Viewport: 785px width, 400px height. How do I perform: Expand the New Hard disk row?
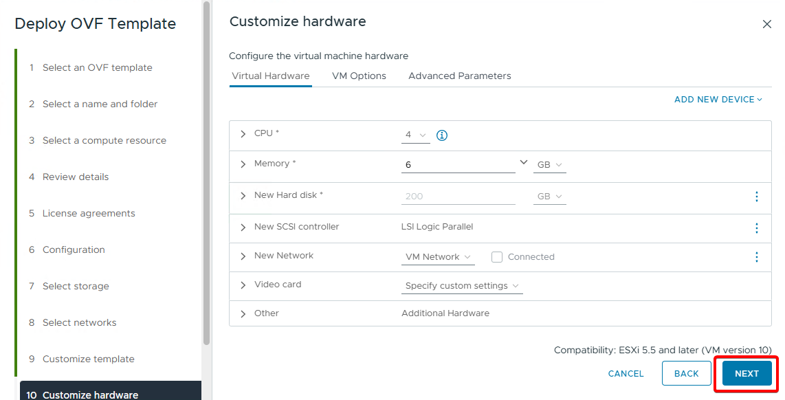pyautogui.click(x=243, y=196)
